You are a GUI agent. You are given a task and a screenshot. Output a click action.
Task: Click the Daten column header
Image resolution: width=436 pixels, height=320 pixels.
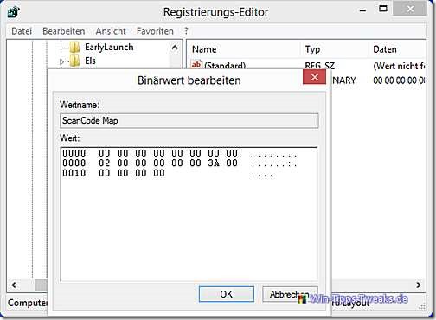point(385,49)
